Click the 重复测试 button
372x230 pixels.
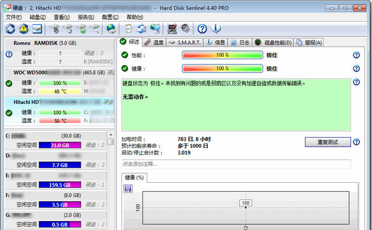tap(327, 142)
